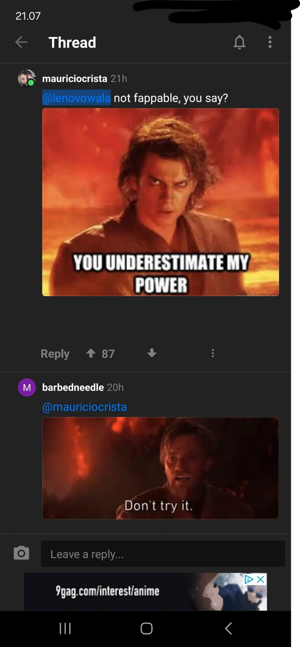Viewport: 300px width, 647px height.
Task: Focus the 'Leave a reply...' field
Action: click(x=163, y=554)
